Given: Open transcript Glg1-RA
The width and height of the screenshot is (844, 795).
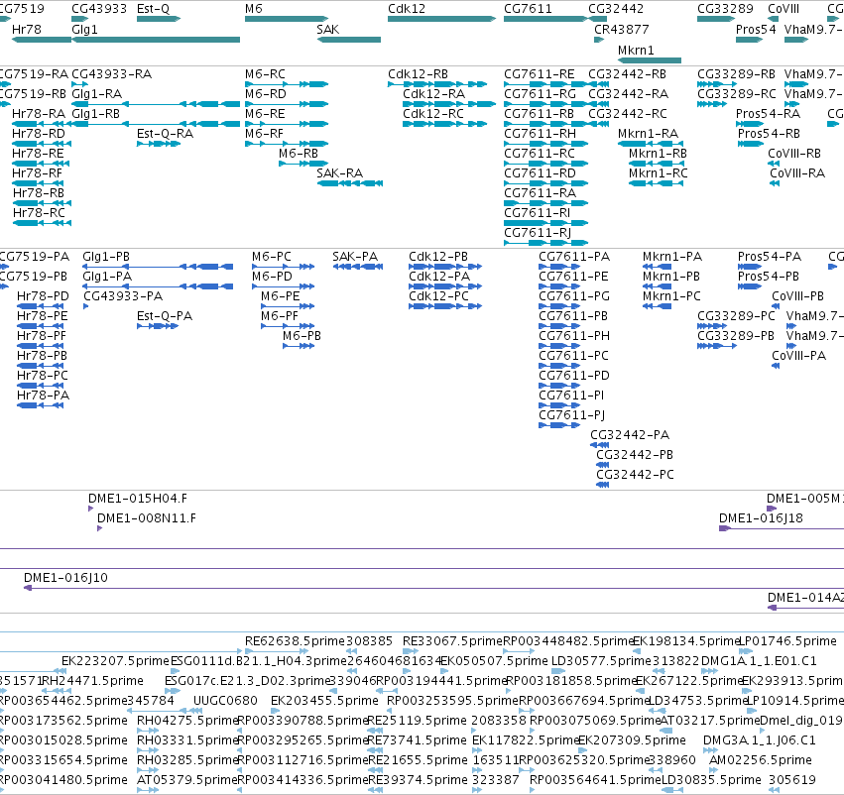Looking at the screenshot, I should (x=97, y=93).
